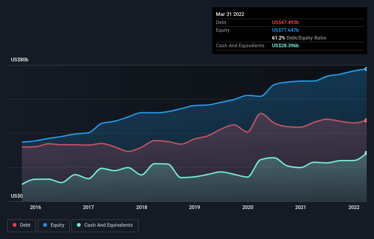Image resolution: width=374 pixels, height=239 pixels.
Task: Click the 2022 x-axis label
Action: tap(354, 207)
